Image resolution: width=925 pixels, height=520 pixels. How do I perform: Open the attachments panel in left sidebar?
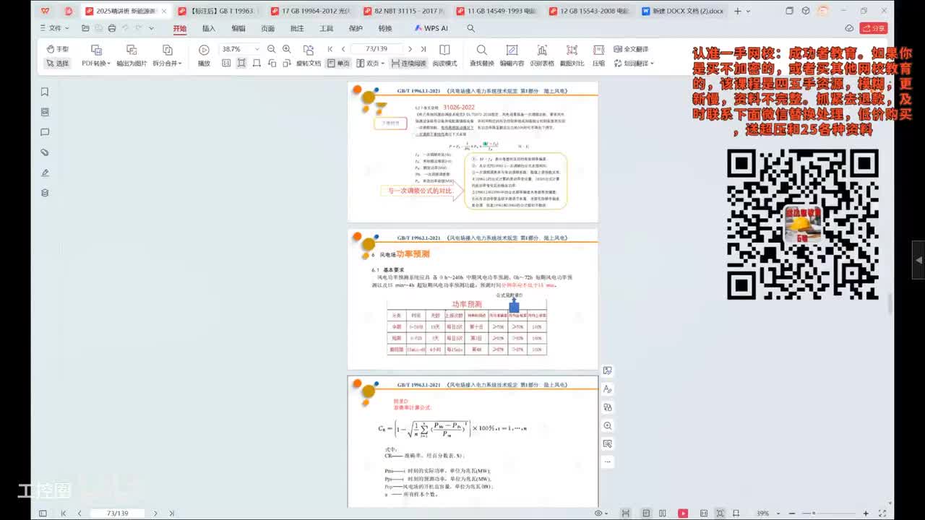45,152
